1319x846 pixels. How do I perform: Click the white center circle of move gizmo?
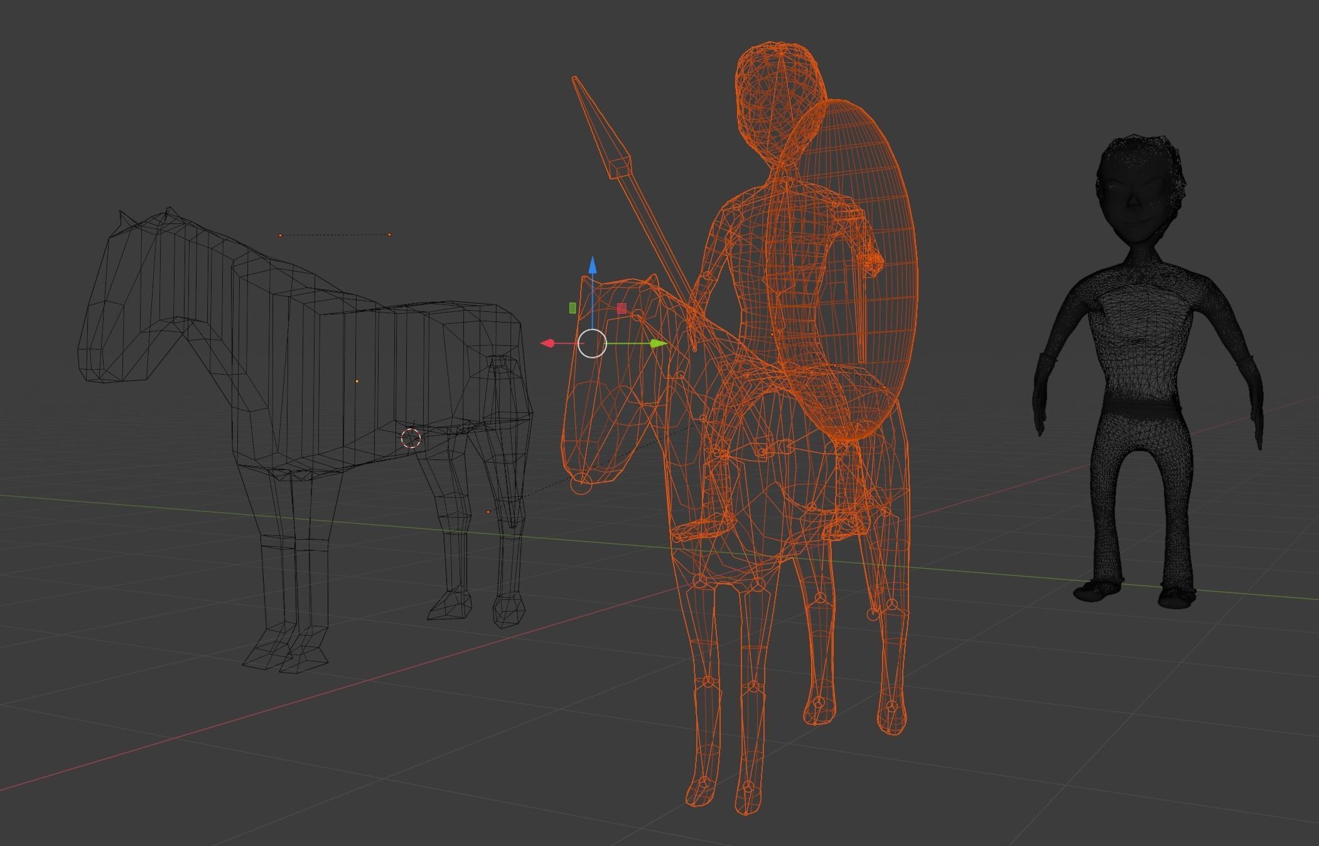coord(592,343)
